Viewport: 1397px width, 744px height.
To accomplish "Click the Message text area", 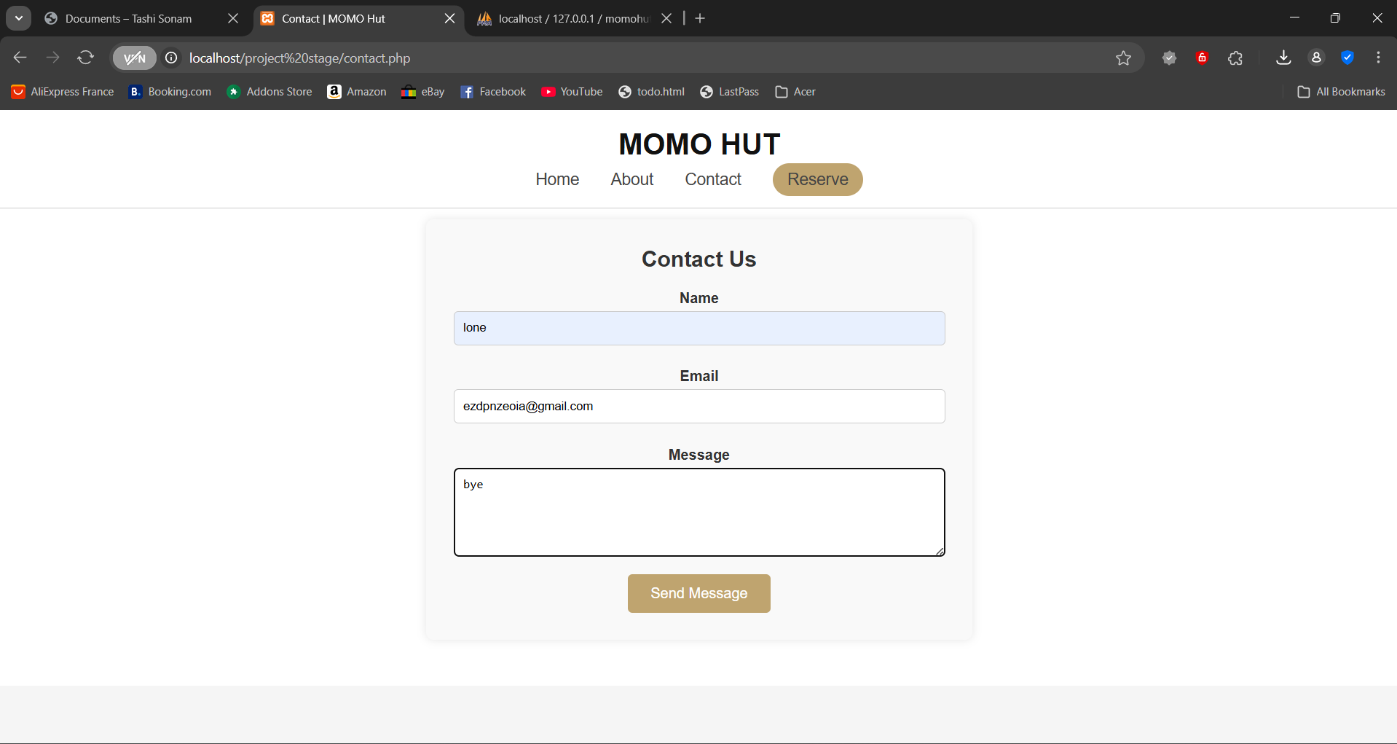I will tap(698, 512).
